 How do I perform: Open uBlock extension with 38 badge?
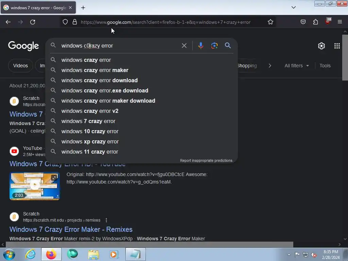[328, 21]
